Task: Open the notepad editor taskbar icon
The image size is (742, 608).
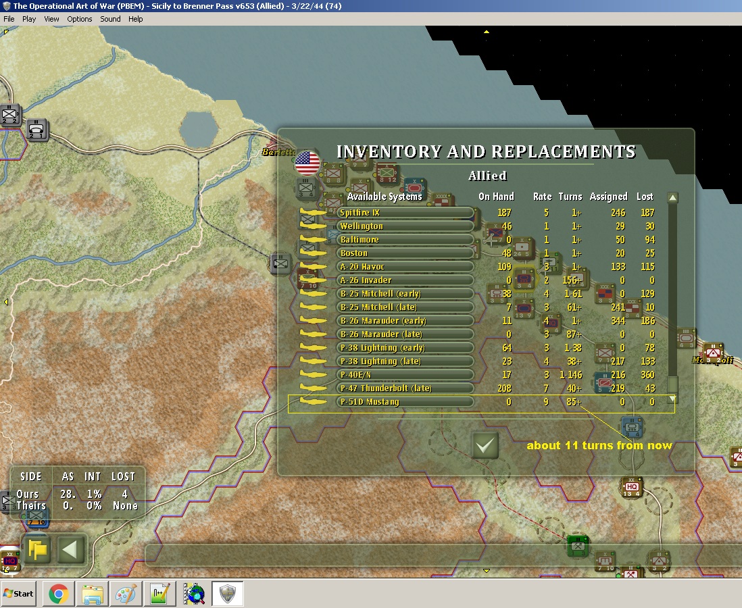Action: (159, 594)
